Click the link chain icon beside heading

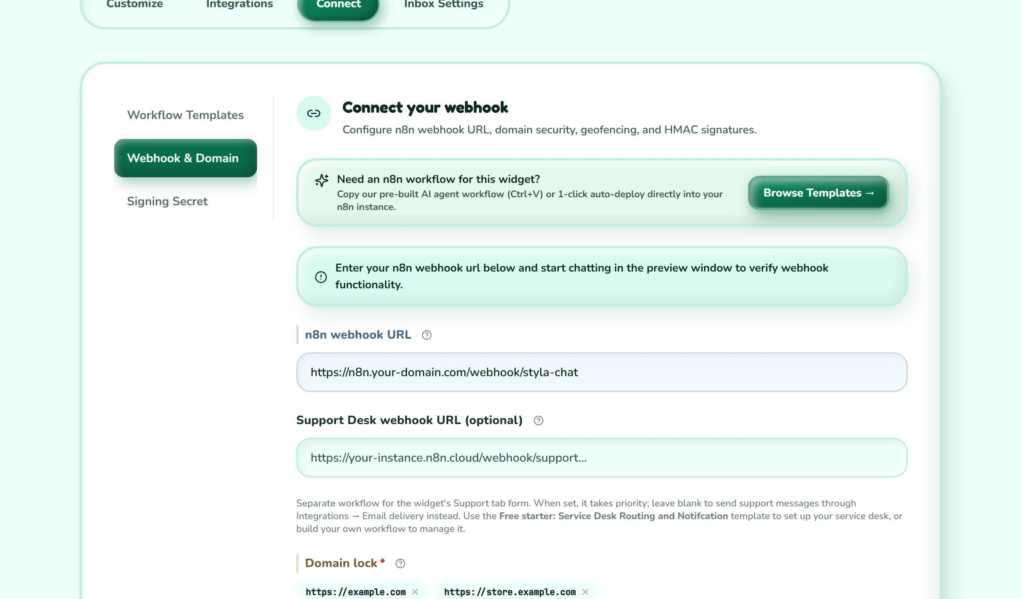pos(313,113)
